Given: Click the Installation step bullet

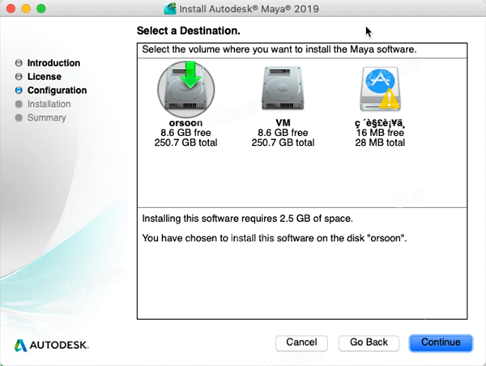Looking at the screenshot, I should click(19, 104).
